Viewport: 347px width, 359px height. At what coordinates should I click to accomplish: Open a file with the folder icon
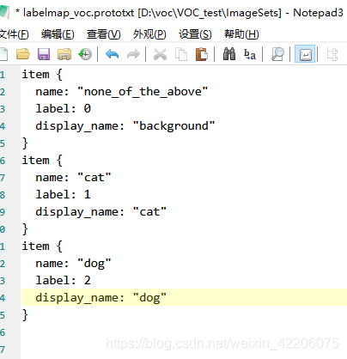(x=23, y=54)
